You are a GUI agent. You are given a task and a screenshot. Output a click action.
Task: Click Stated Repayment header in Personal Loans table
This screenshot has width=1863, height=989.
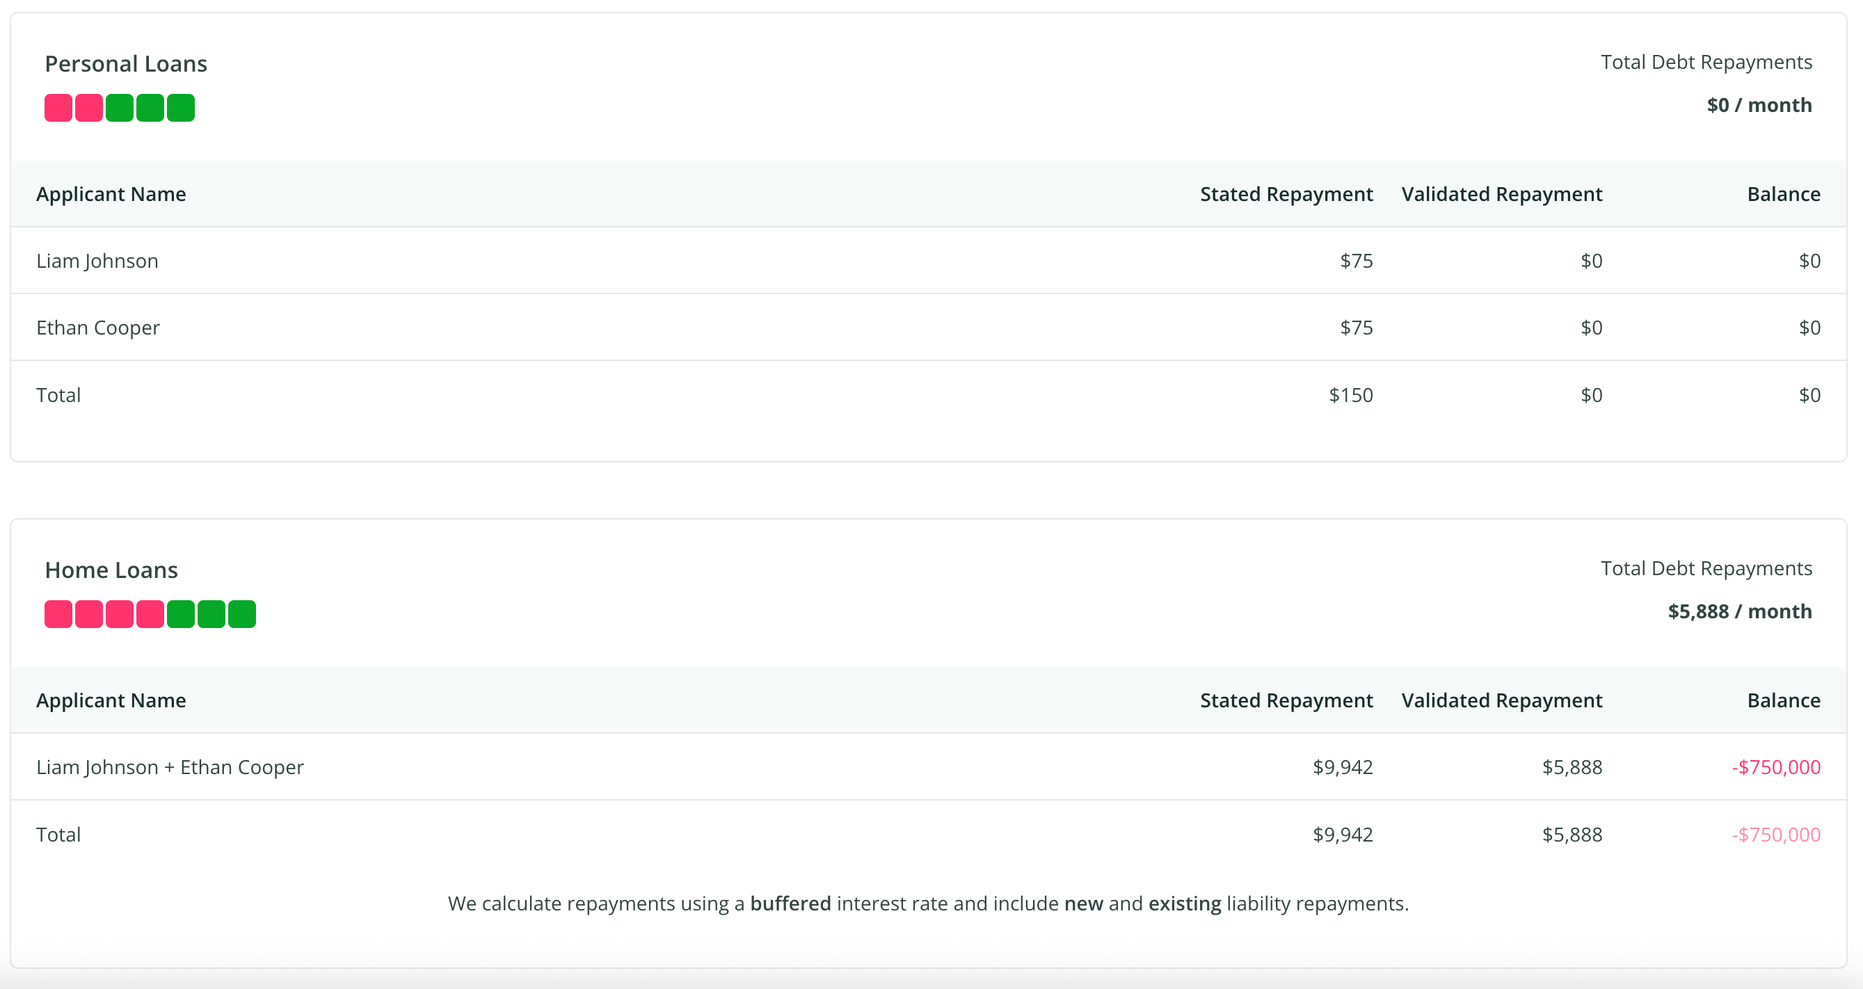click(x=1286, y=194)
